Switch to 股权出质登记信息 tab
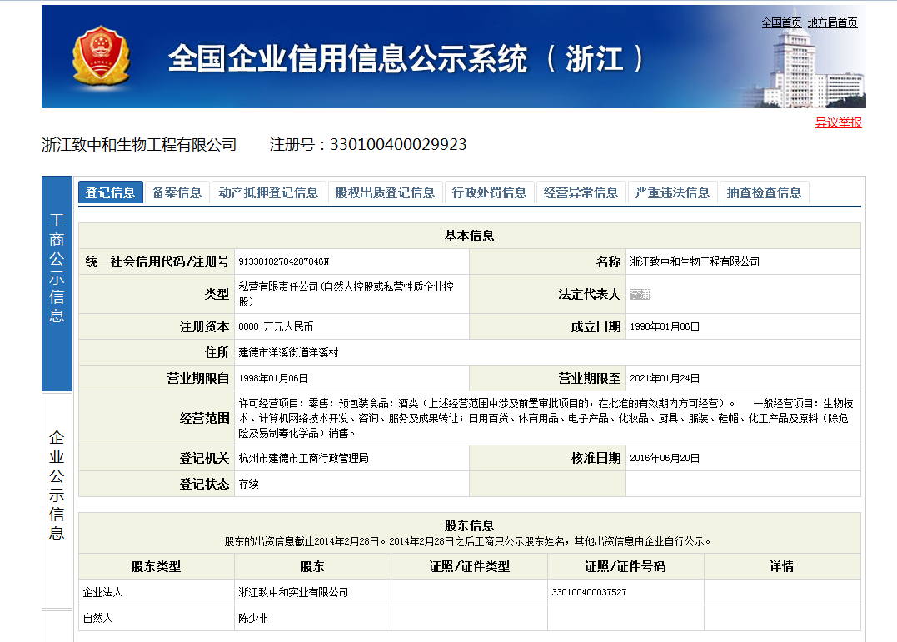897x642 pixels. (x=385, y=192)
